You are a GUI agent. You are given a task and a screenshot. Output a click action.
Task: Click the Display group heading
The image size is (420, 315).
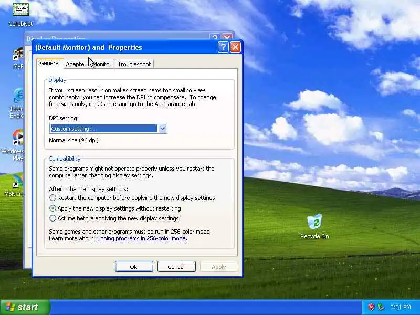pos(57,80)
